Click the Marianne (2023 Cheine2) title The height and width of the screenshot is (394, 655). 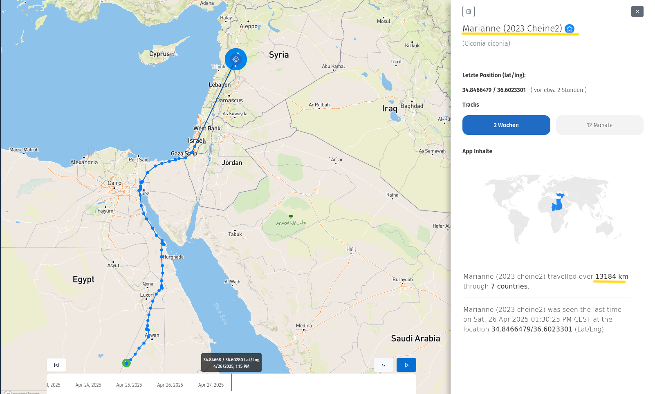(512, 29)
